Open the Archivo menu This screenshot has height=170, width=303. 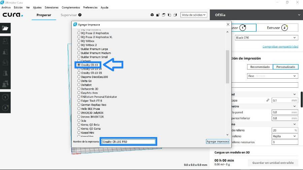tap(6, 7)
